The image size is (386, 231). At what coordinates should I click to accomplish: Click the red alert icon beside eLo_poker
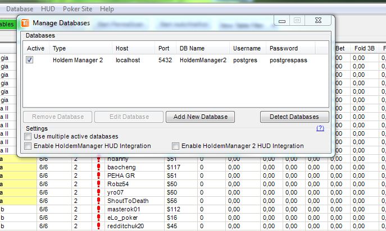click(x=99, y=218)
